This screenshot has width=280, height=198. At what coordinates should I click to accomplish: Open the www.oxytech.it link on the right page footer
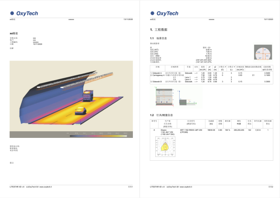point(186,187)
